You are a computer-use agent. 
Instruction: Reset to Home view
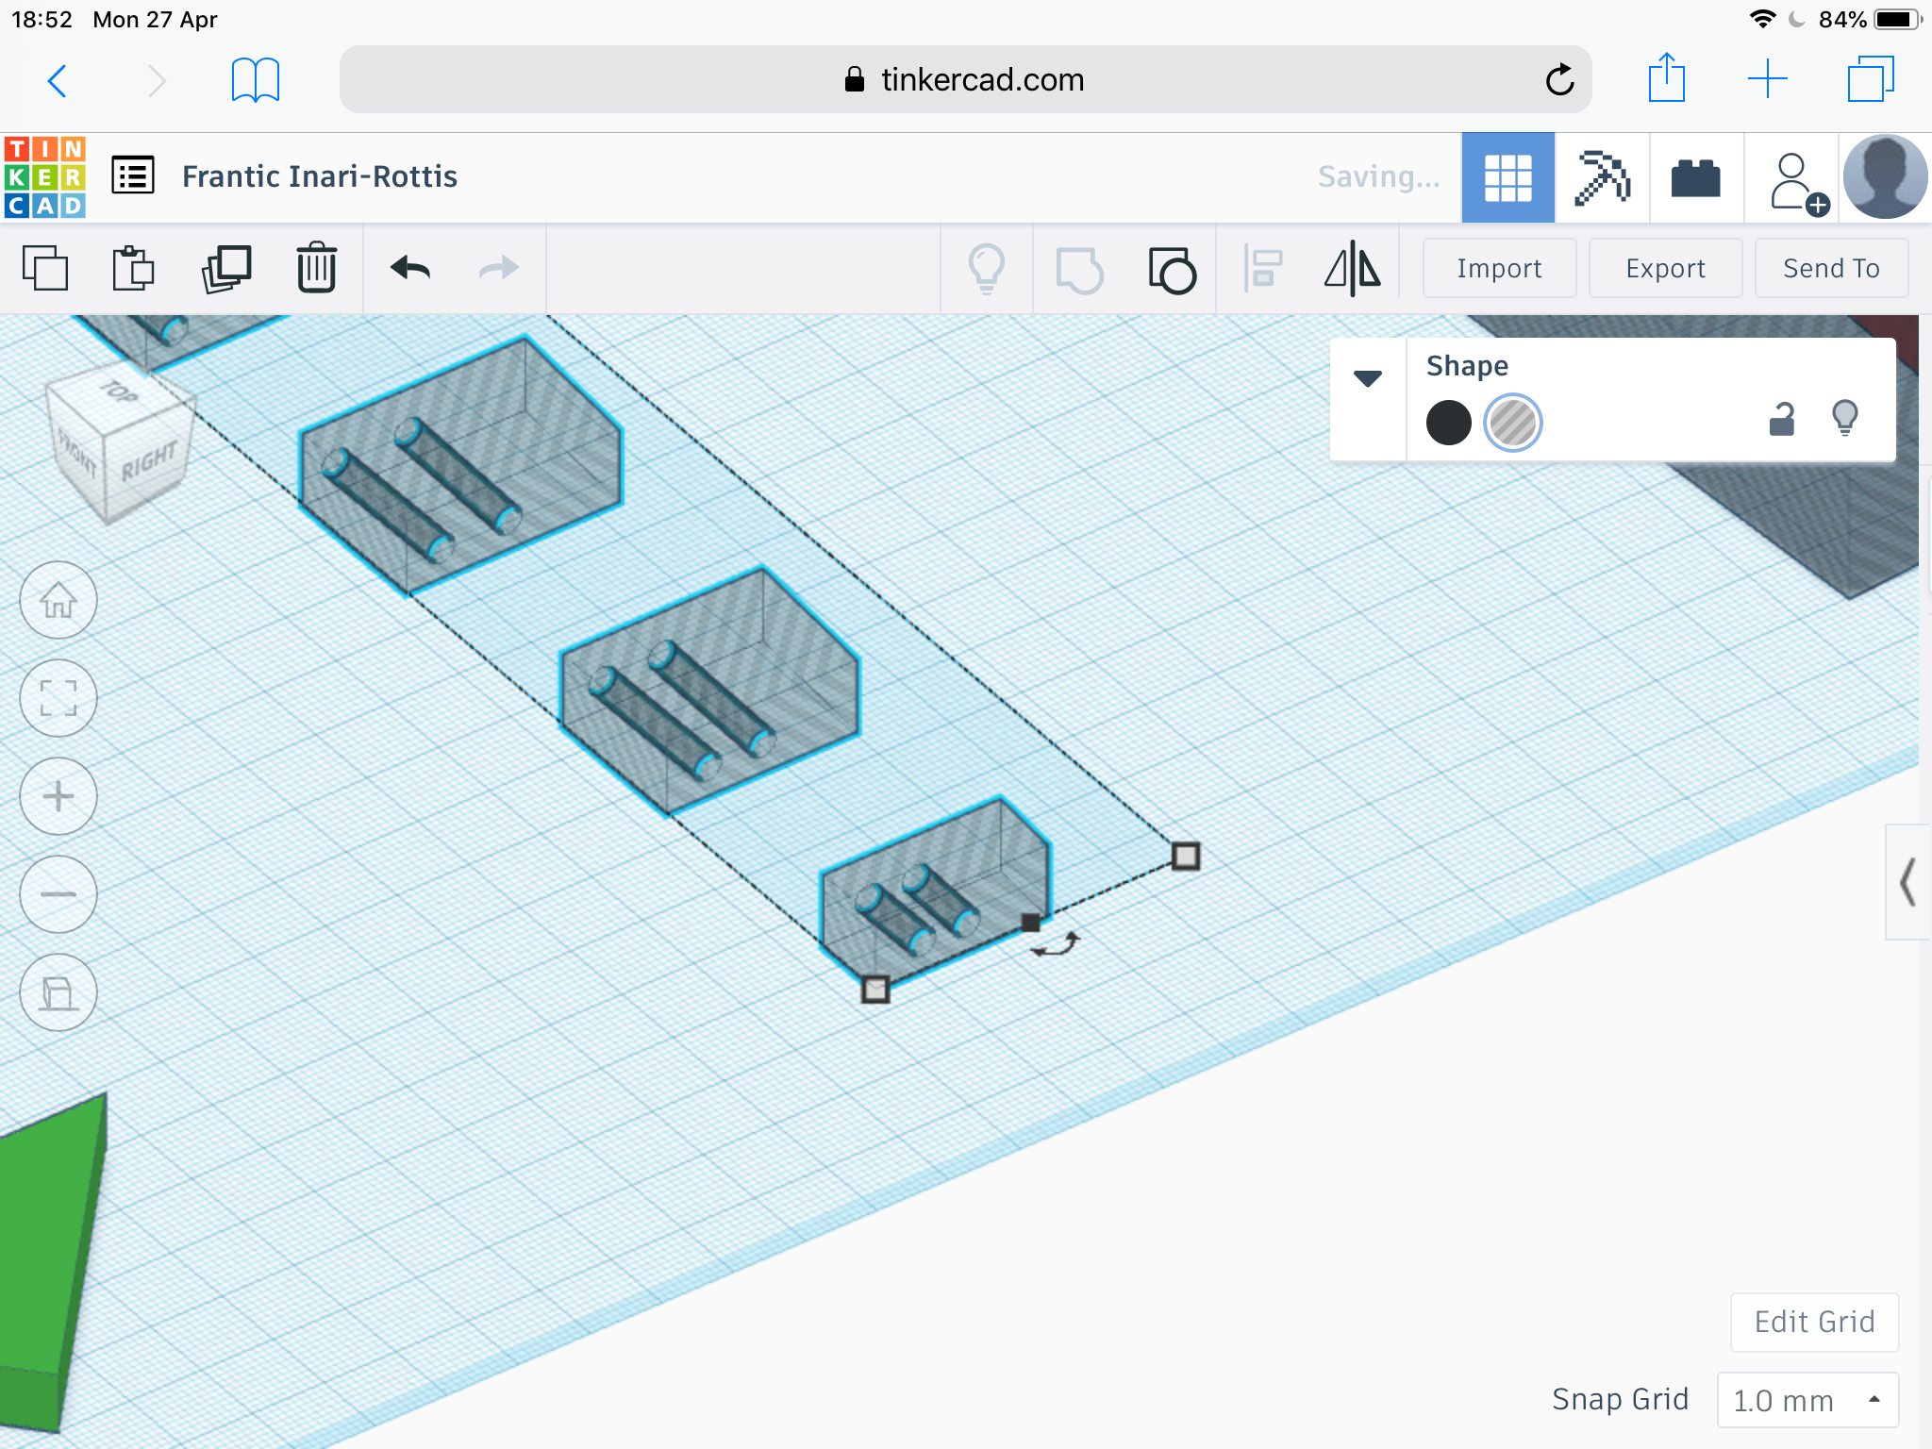pyautogui.click(x=58, y=600)
